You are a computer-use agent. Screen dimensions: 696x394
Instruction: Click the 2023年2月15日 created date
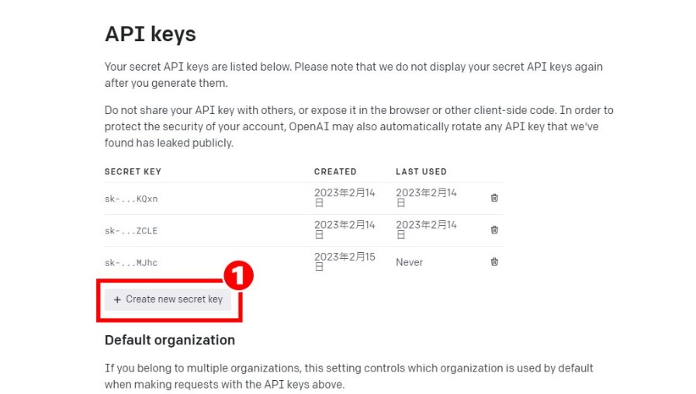[345, 261]
